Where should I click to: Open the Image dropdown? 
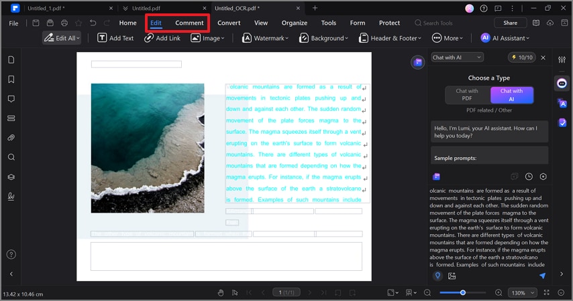(207, 38)
